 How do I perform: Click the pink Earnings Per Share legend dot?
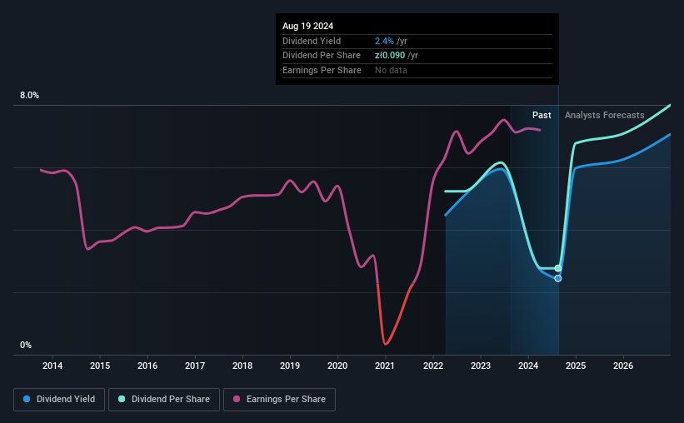[237, 399]
